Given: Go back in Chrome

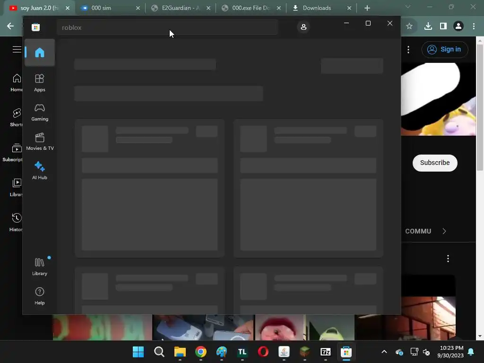Looking at the screenshot, I should click(10, 26).
